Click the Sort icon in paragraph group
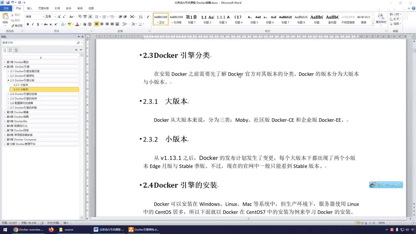This screenshot has height=234, width=416. tap(141, 17)
